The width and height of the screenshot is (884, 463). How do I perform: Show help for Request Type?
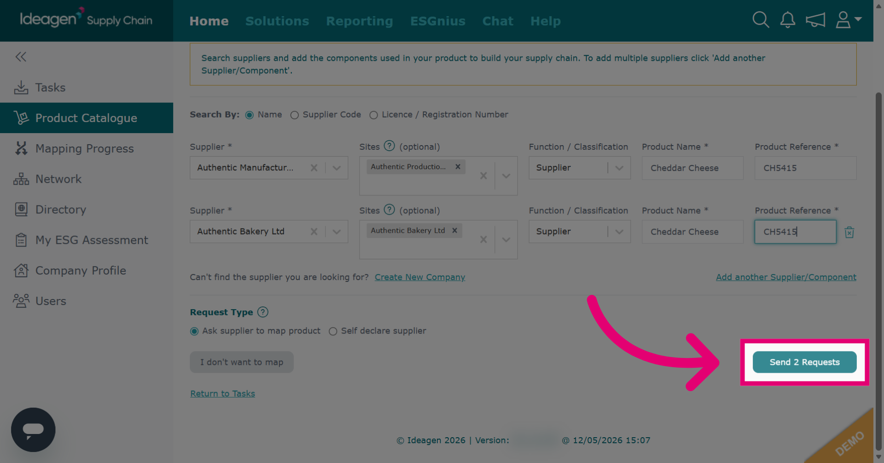point(263,312)
